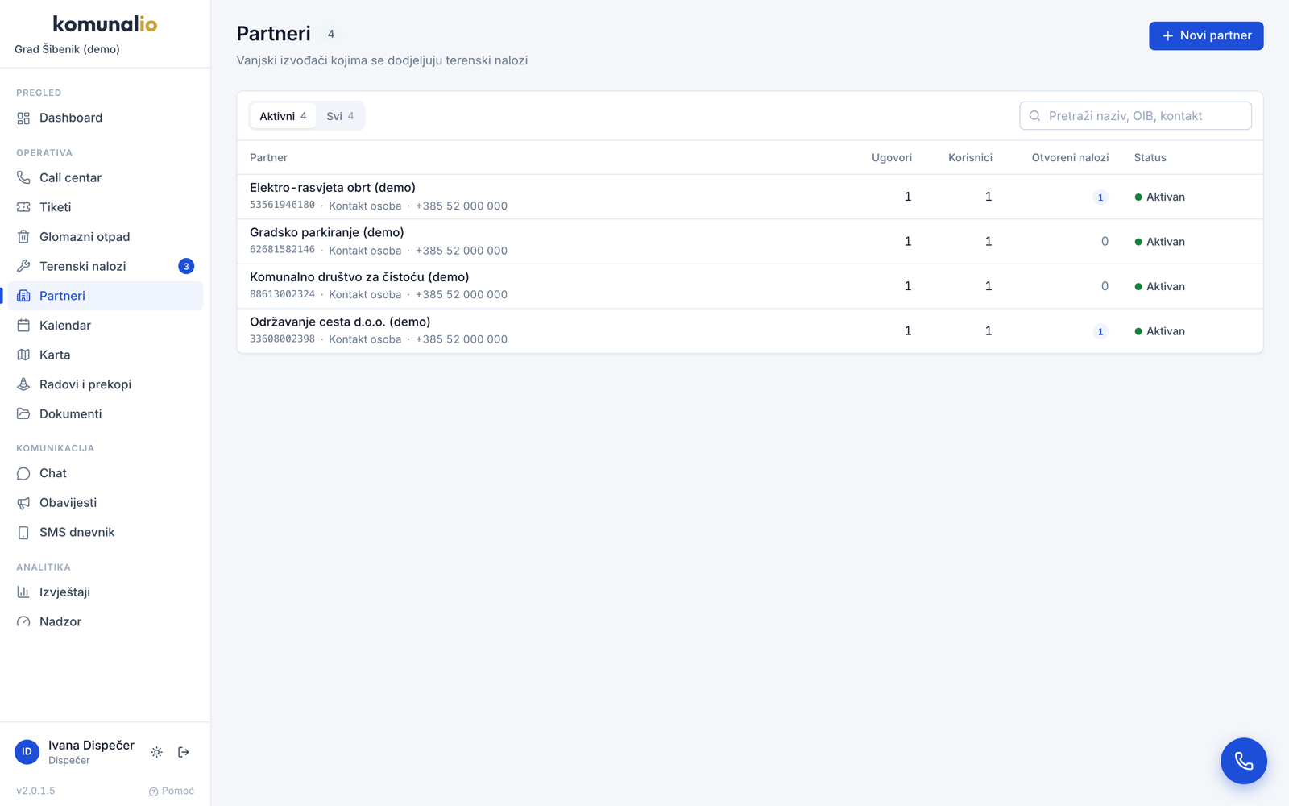The height and width of the screenshot is (806, 1289).
Task: Select Partneri in the sidebar
Action: pos(106,296)
